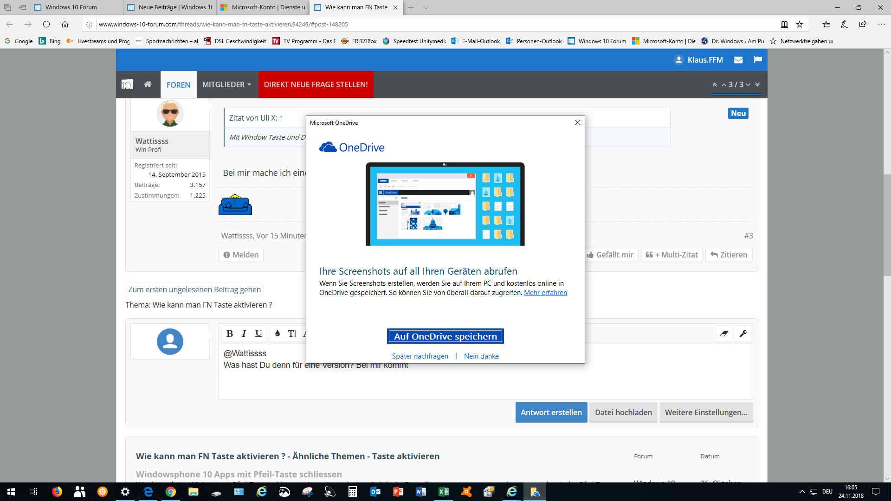The image size is (891, 501).
Task: Toggle the reading view icon
Action: pos(784,24)
